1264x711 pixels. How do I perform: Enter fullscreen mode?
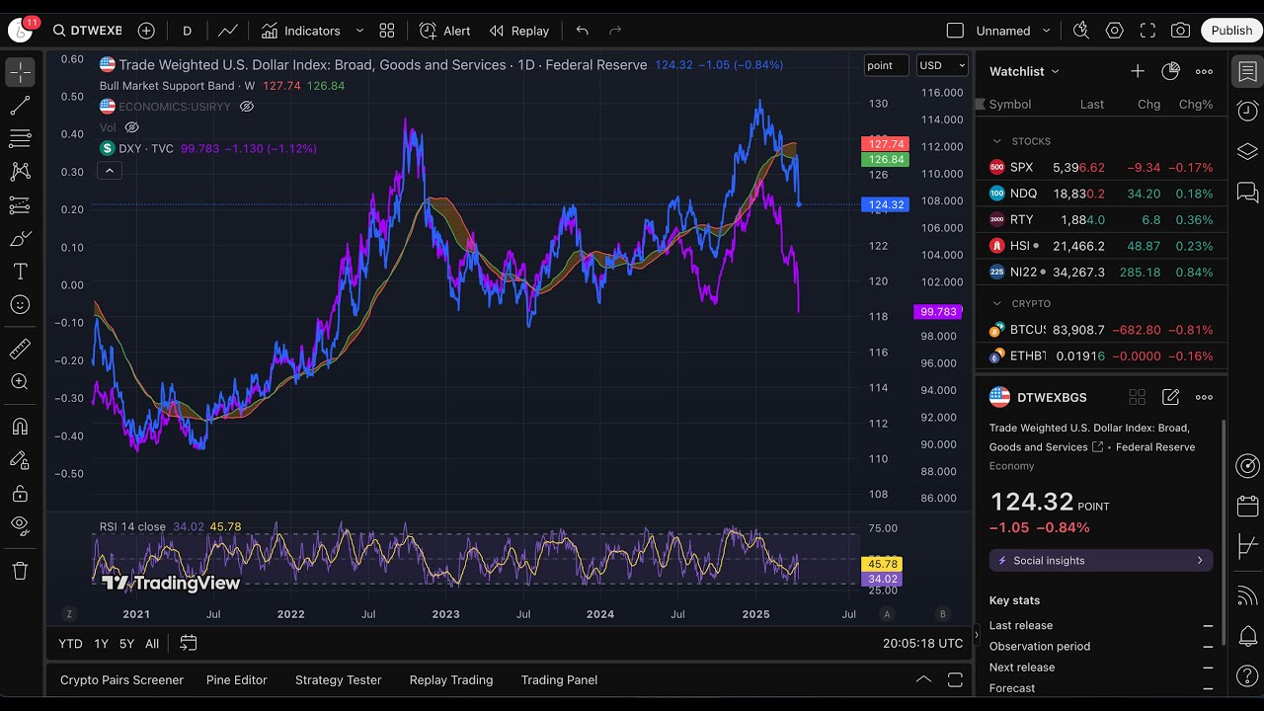(x=1147, y=31)
